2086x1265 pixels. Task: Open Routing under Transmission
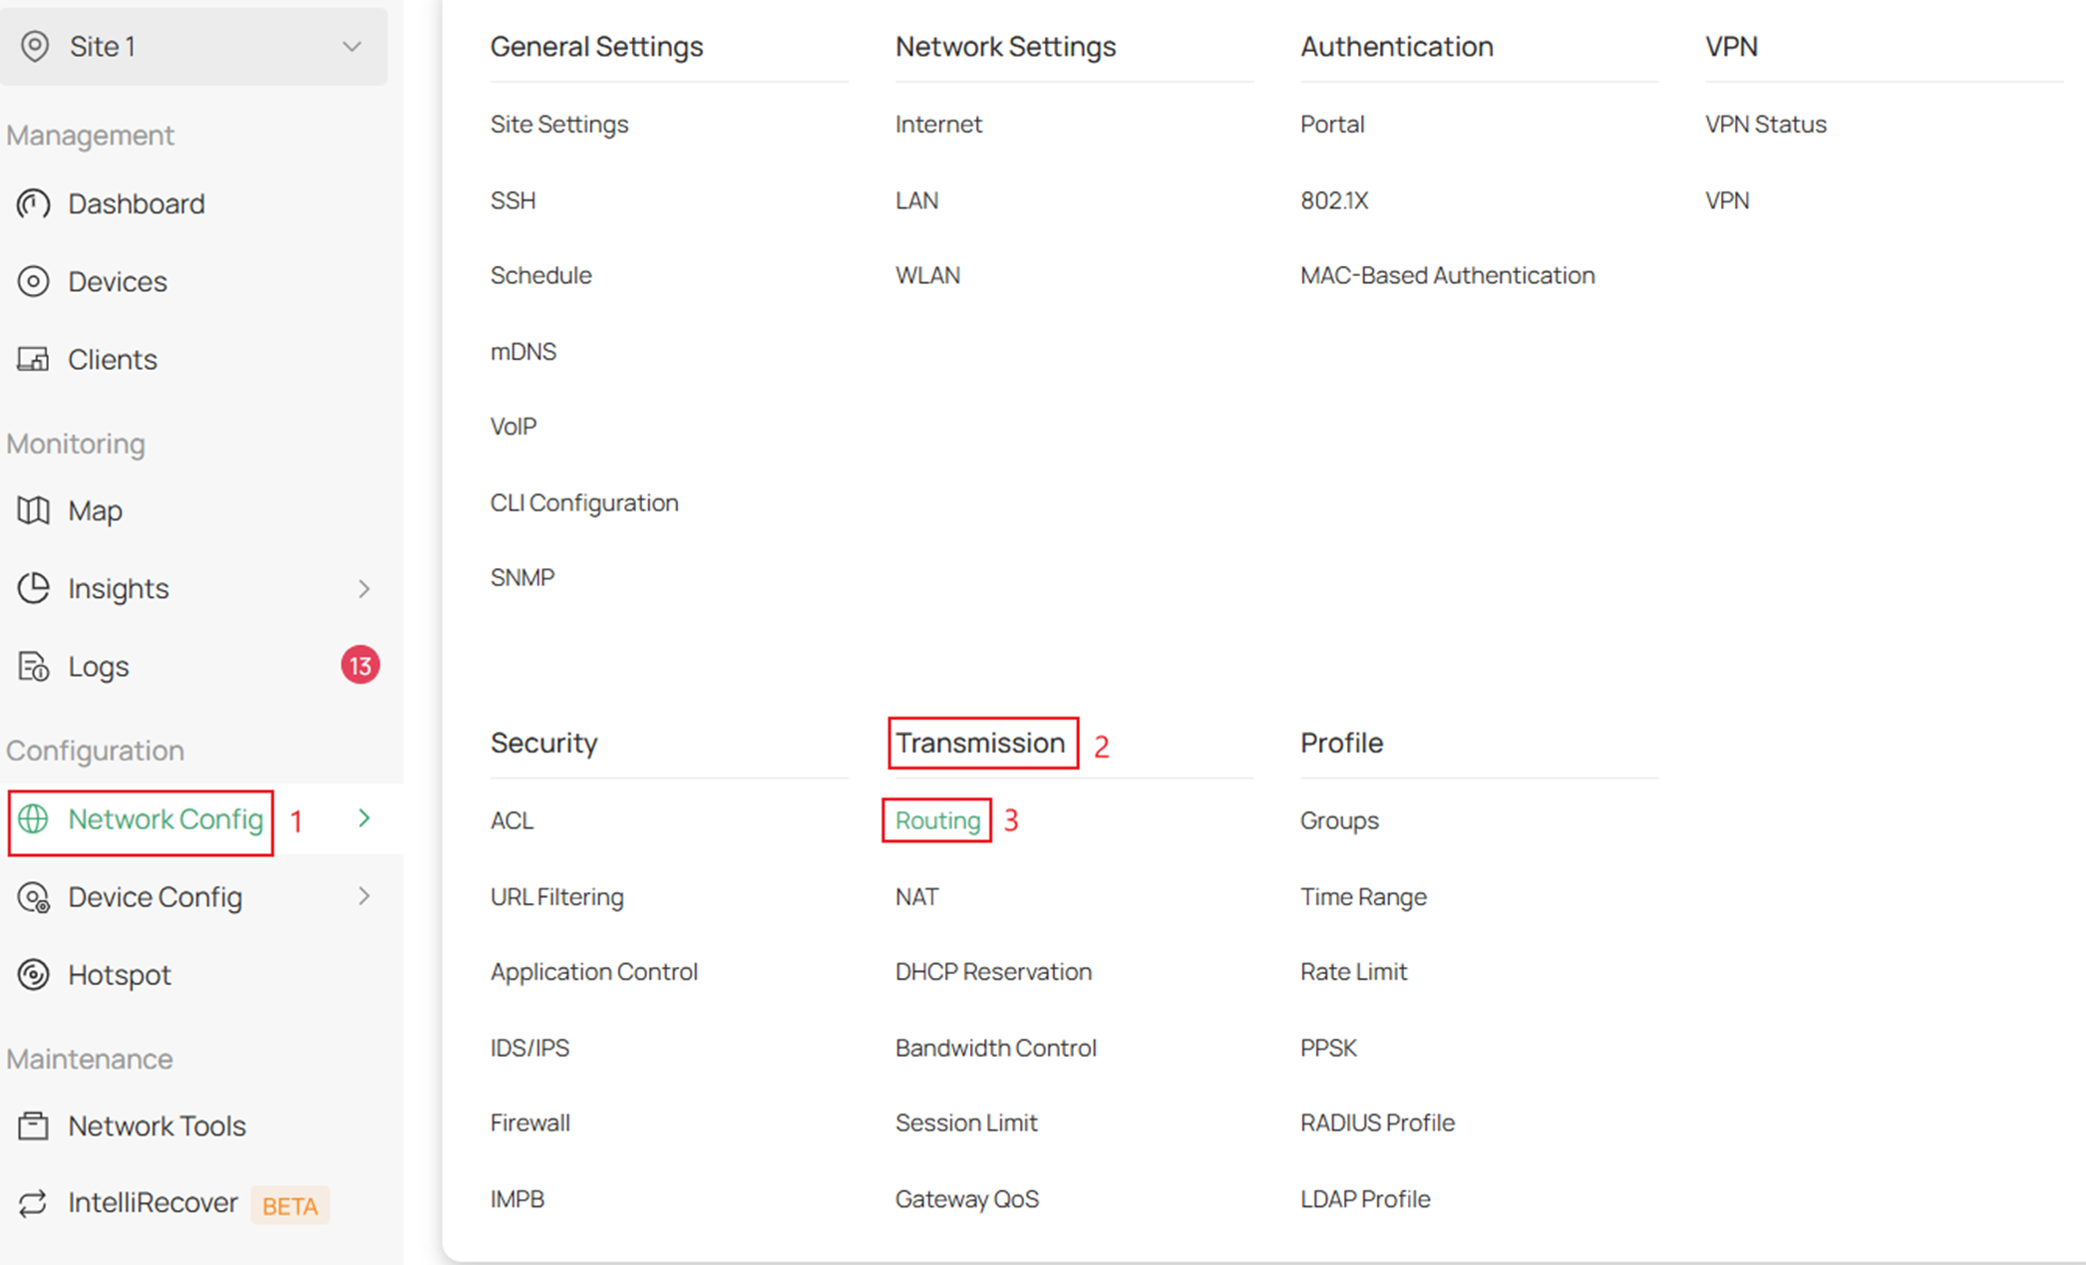tap(937, 820)
